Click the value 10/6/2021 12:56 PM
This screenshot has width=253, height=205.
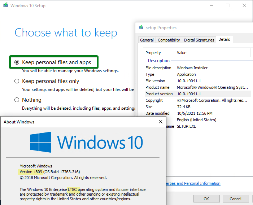195,113
